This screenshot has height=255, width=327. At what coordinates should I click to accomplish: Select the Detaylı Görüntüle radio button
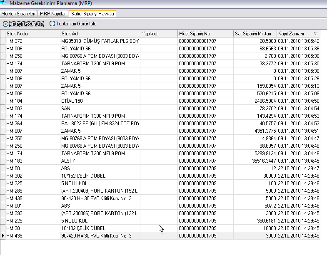click(5, 24)
